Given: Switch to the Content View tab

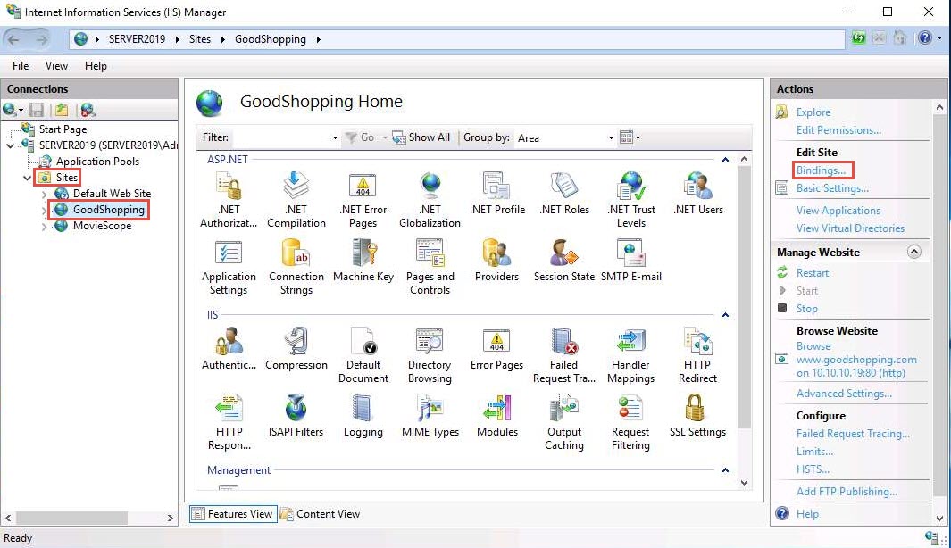Looking at the screenshot, I should point(320,514).
